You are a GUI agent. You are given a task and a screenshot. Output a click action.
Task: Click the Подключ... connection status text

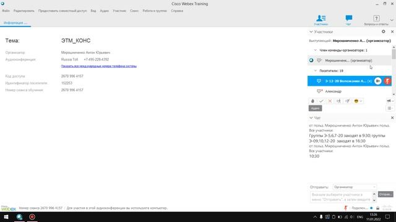point(359,208)
